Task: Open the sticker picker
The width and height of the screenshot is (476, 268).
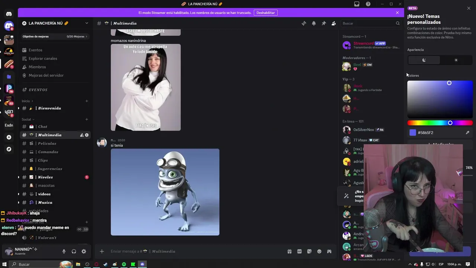Action: (x=309, y=251)
